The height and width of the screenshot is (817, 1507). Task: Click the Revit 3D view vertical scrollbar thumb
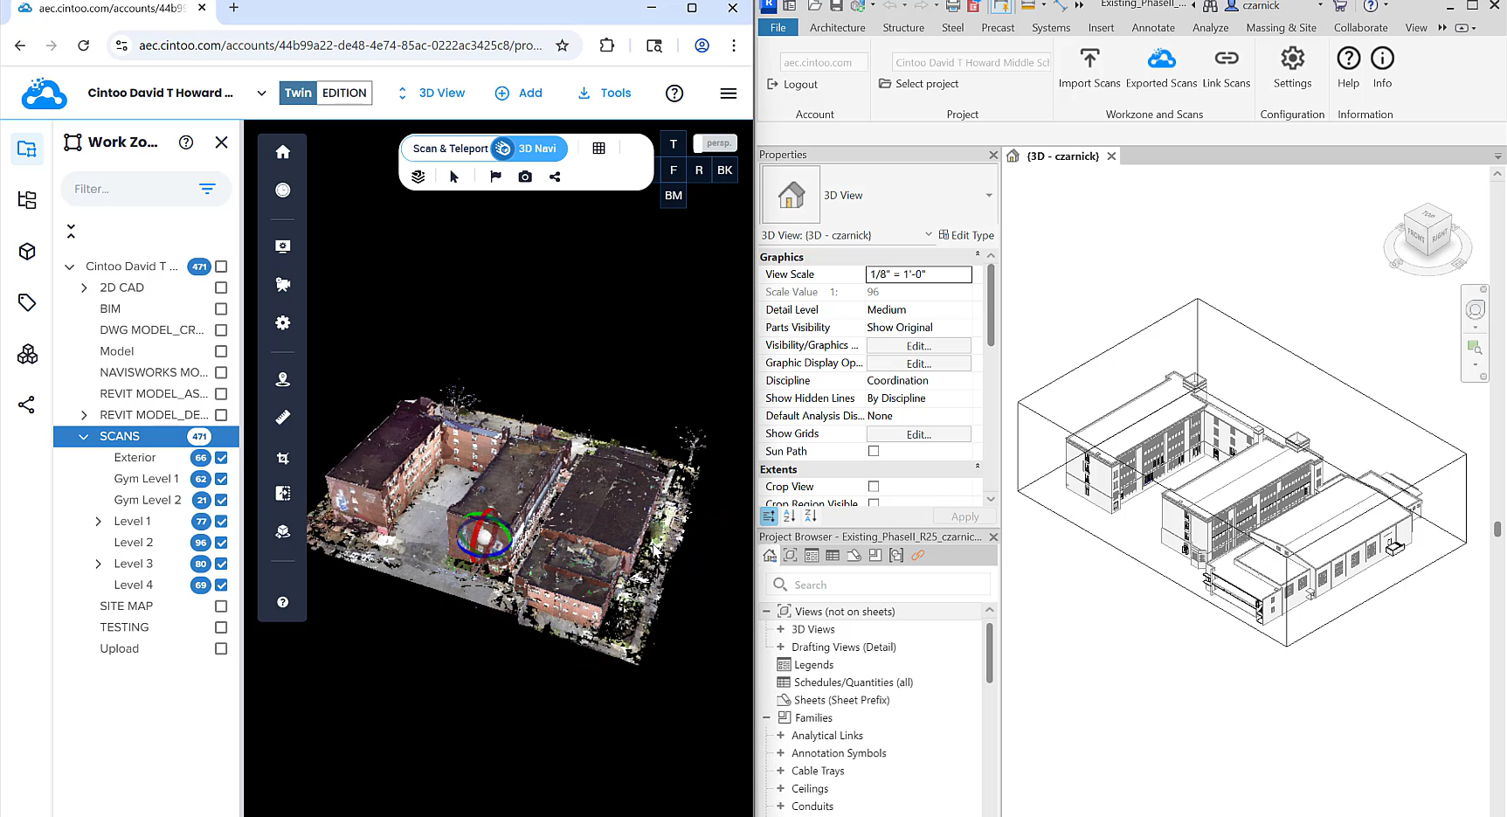point(1497,529)
